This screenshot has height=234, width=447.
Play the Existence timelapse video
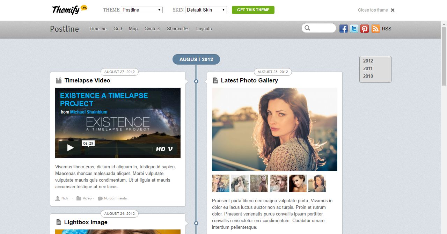(x=70, y=148)
